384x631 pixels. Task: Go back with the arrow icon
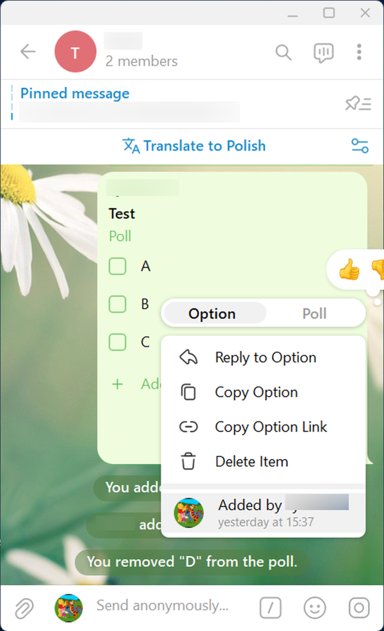click(28, 52)
